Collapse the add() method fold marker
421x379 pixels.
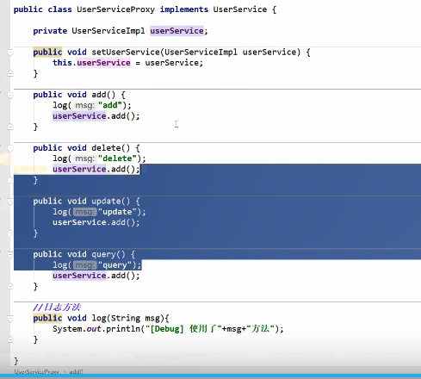(x=10, y=95)
